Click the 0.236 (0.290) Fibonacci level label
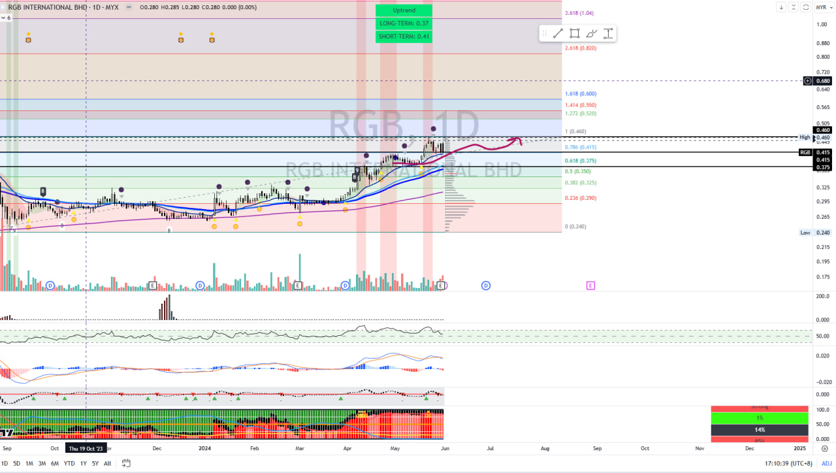Image resolution: width=836 pixels, height=473 pixels. coord(581,198)
